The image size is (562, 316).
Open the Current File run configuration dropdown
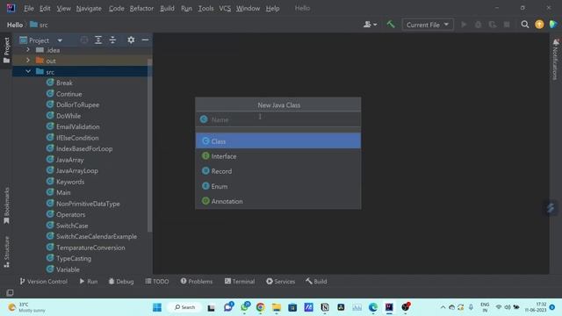tap(428, 25)
